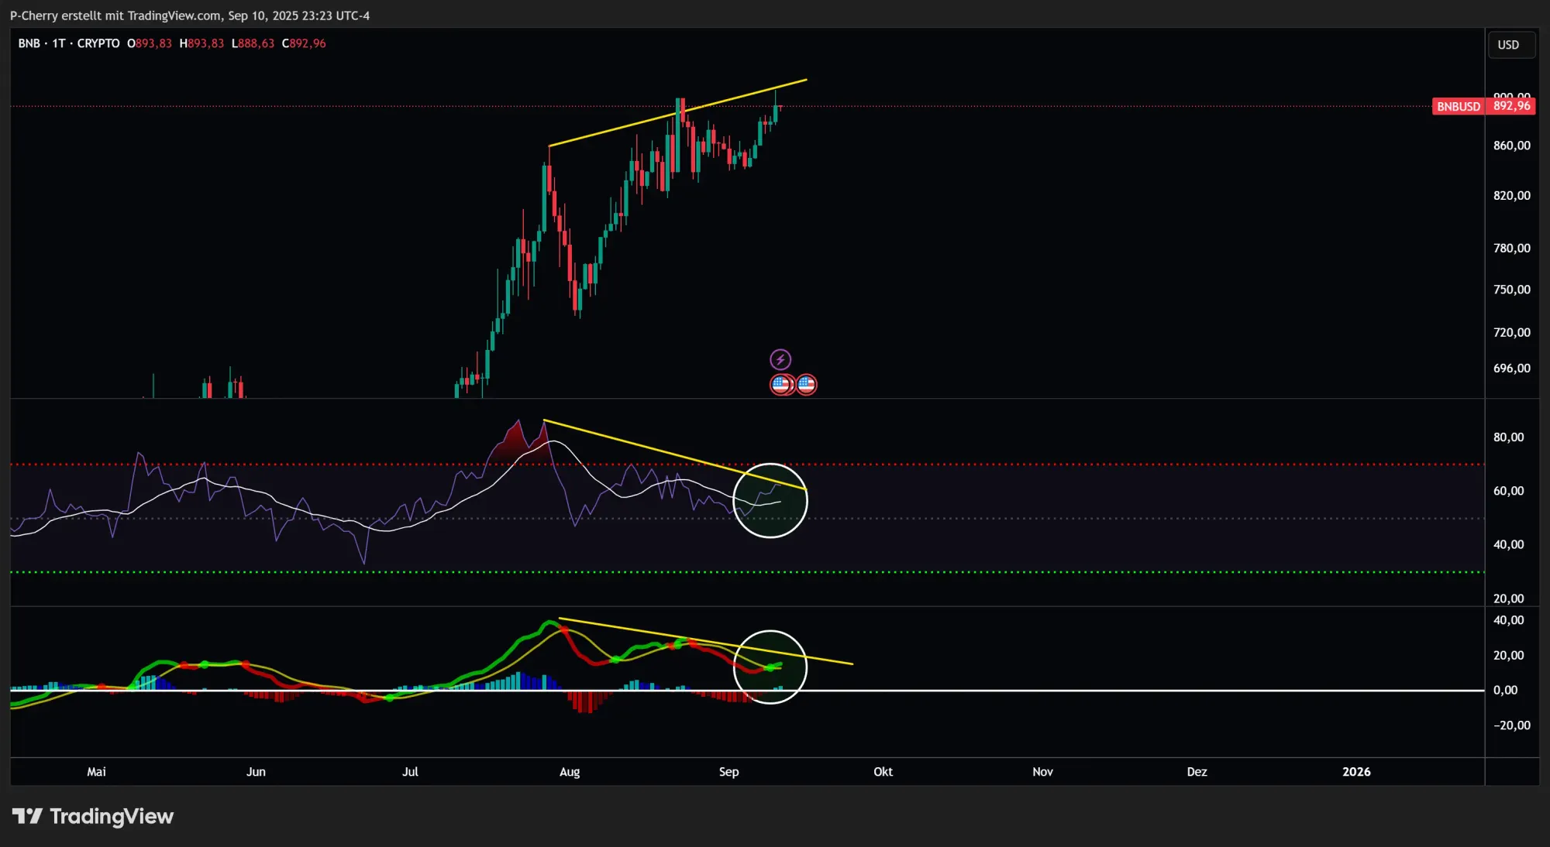
Task: Click the red BNBUSD symbol label
Action: click(x=1459, y=106)
